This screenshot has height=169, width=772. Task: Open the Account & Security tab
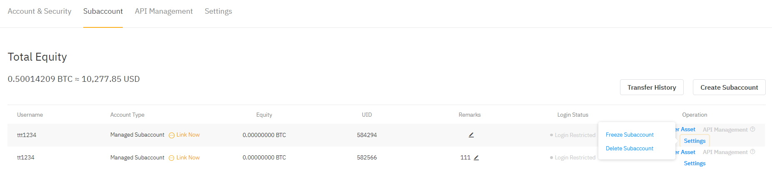point(40,11)
